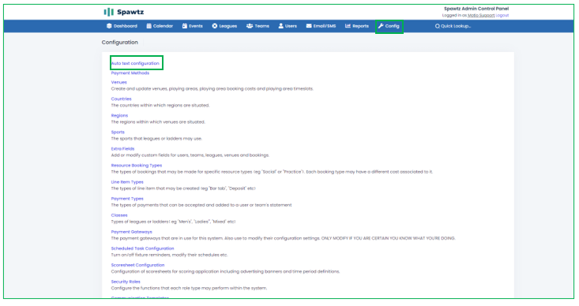Click description starting 'Types of leagues or ladders'
Screen dimensions: 579x306
[x=173, y=222]
